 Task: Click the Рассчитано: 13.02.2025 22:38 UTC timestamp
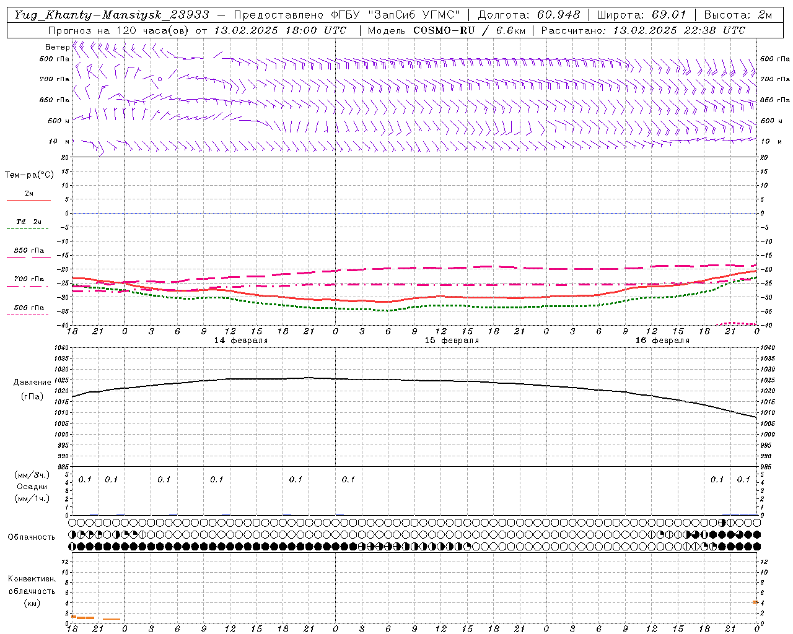[643, 30]
